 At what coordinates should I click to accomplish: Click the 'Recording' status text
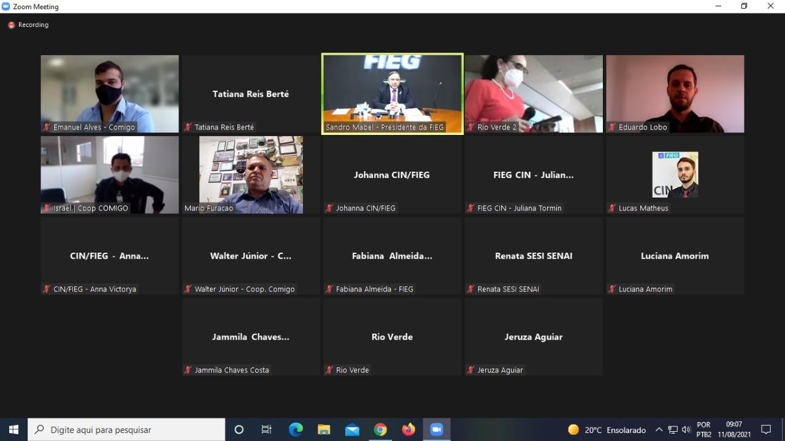point(33,25)
